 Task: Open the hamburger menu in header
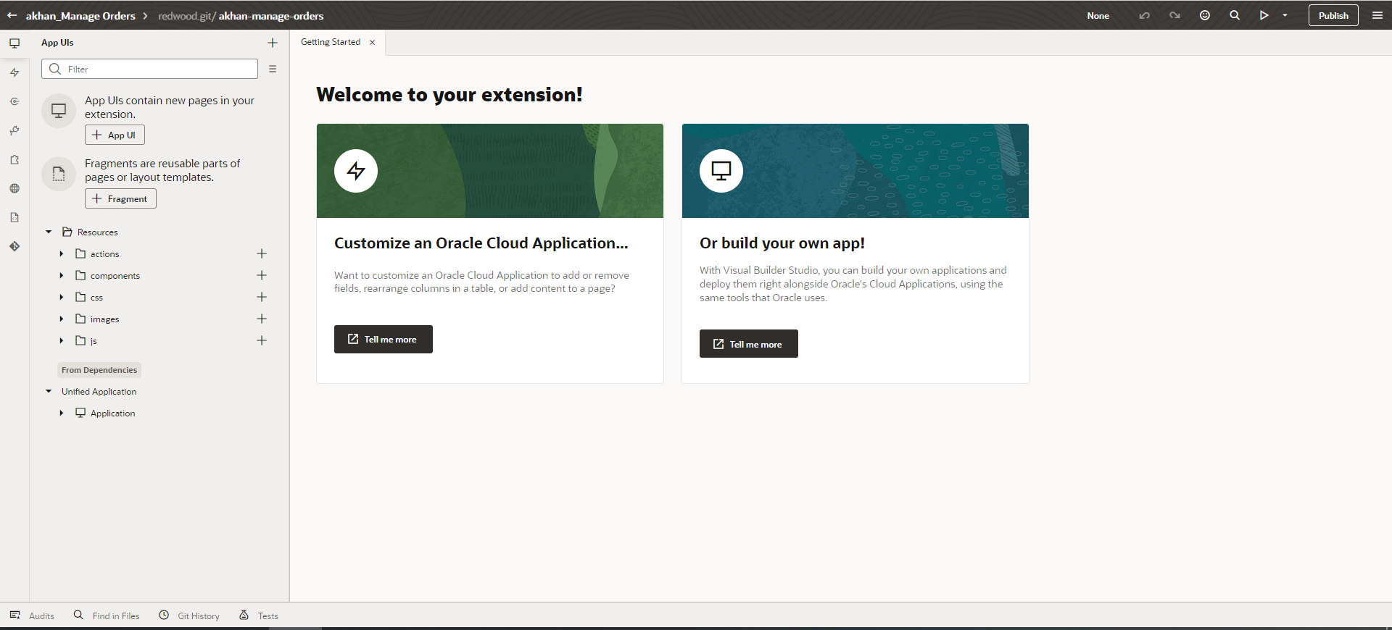point(1377,15)
